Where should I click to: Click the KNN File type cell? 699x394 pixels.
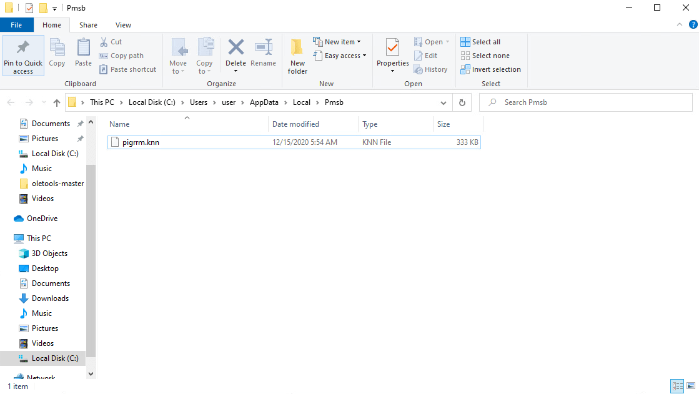click(x=377, y=142)
